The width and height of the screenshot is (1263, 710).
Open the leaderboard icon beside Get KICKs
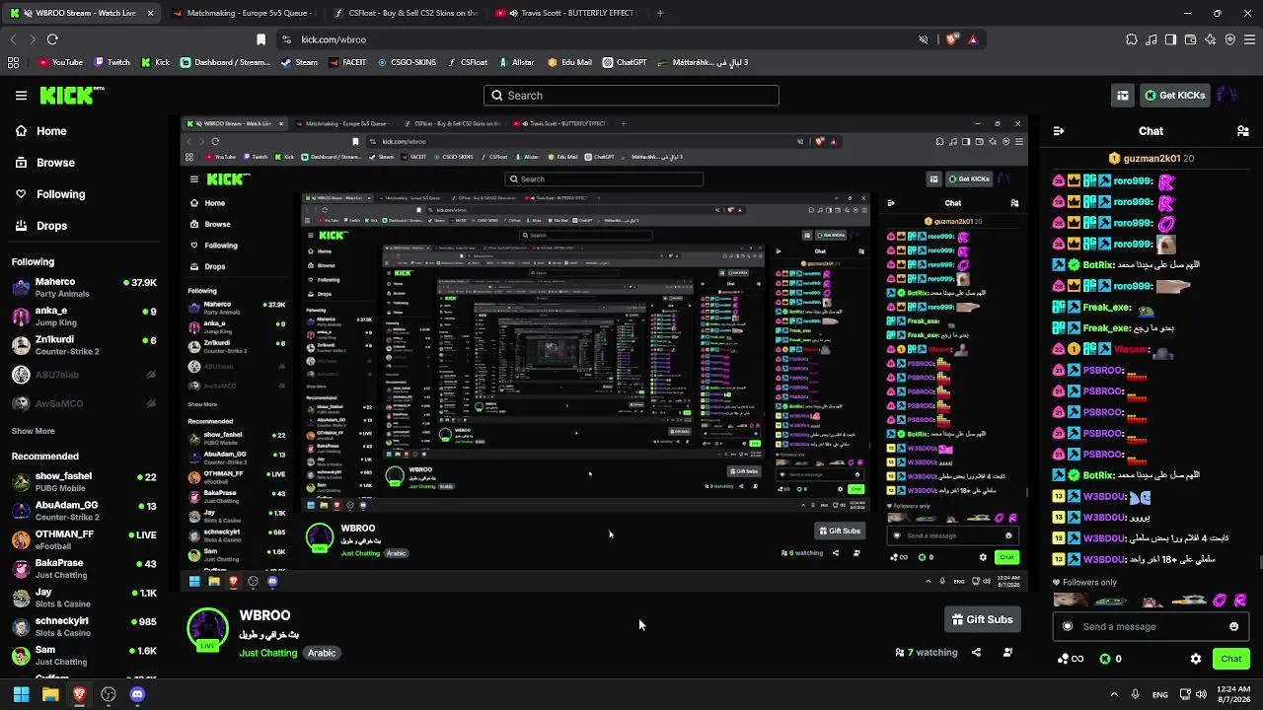click(1123, 96)
